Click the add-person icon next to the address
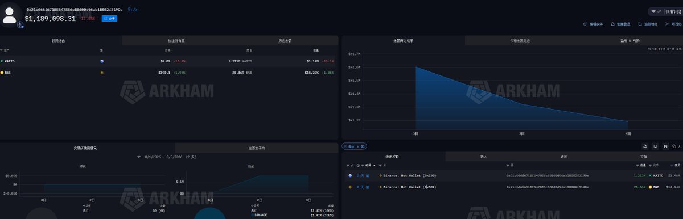Image resolution: width=683 pixels, height=219 pixels. click(x=135, y=10)
